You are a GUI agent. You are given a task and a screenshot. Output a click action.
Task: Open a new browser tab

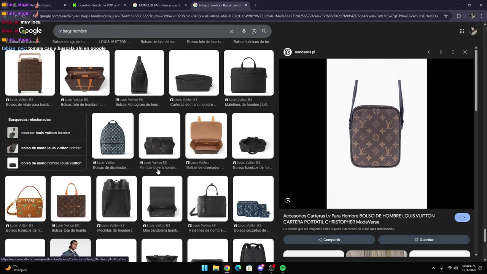(255, 5)
